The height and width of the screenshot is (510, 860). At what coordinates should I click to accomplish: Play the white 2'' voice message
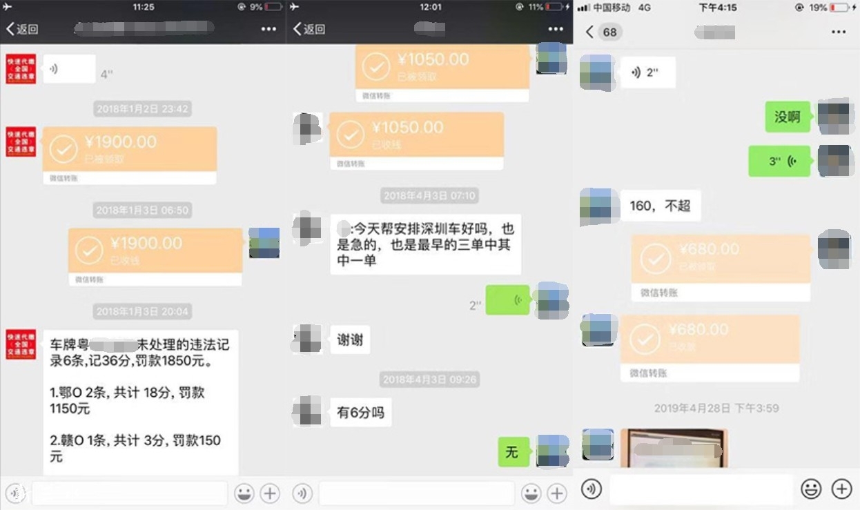click(648, 72)
